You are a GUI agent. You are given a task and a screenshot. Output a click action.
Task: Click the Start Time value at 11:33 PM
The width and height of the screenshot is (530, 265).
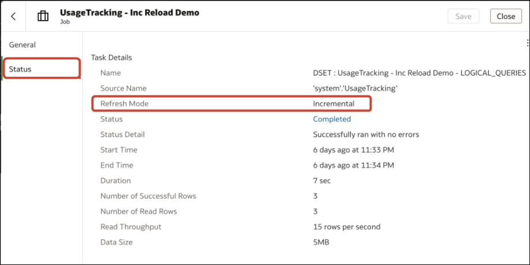[x=354, y=150]
